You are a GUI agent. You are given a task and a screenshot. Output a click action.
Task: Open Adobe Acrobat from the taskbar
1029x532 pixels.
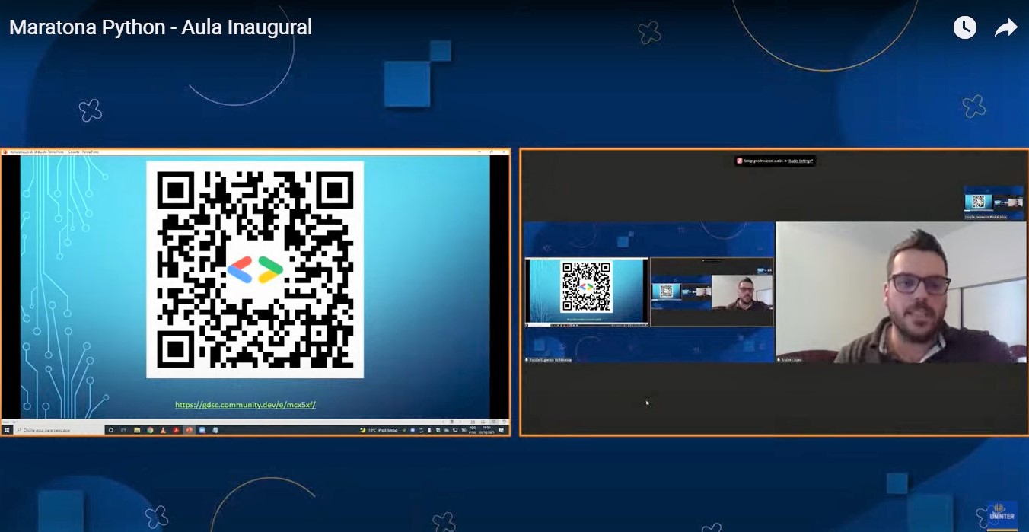[176, 430]
